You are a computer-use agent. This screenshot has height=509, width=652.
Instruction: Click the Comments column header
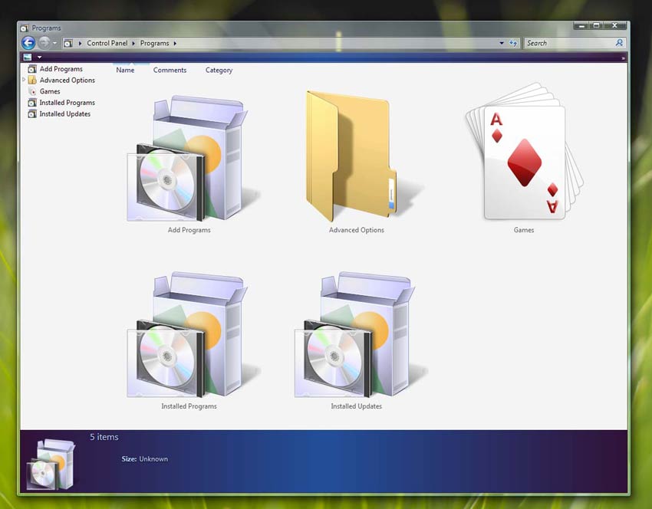tap(170, 70)
